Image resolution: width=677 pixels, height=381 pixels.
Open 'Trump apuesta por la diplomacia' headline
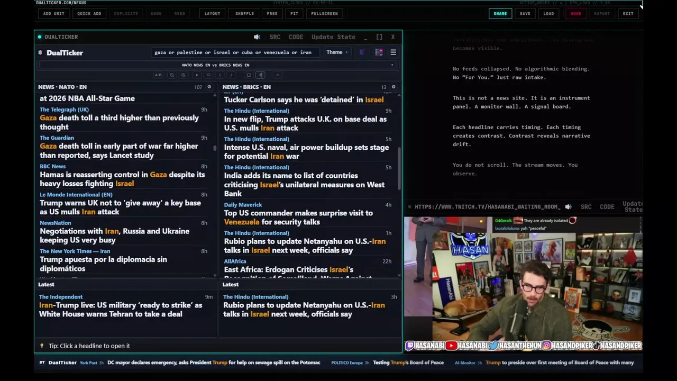point(103,264)
